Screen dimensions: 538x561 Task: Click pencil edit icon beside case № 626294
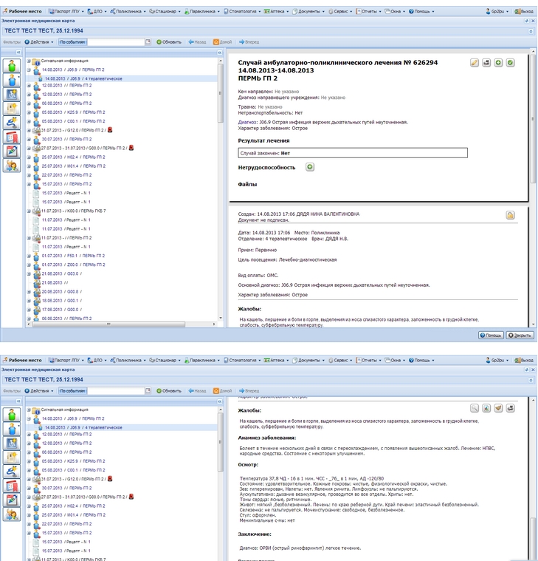pyautogui.click(x=474, y=63)
